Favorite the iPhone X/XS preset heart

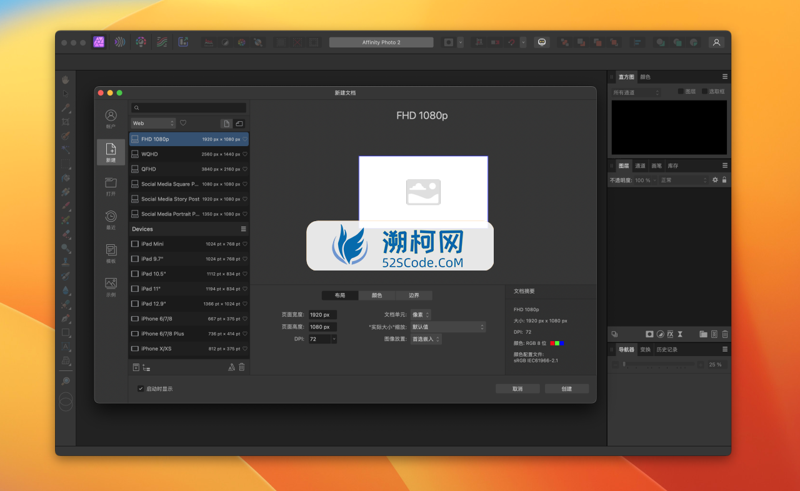click(x=245, y=349)
